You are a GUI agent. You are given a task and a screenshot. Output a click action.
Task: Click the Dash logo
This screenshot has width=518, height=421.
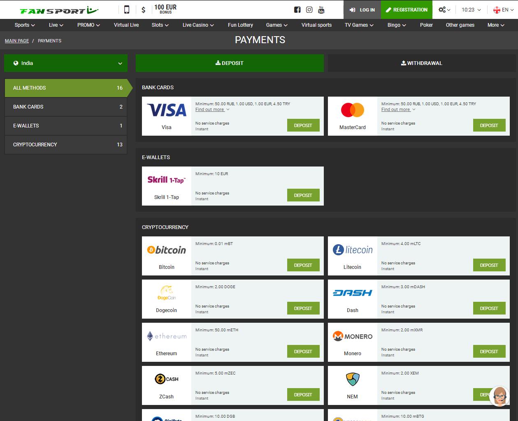pyautogui.click(x=353, y=293)
